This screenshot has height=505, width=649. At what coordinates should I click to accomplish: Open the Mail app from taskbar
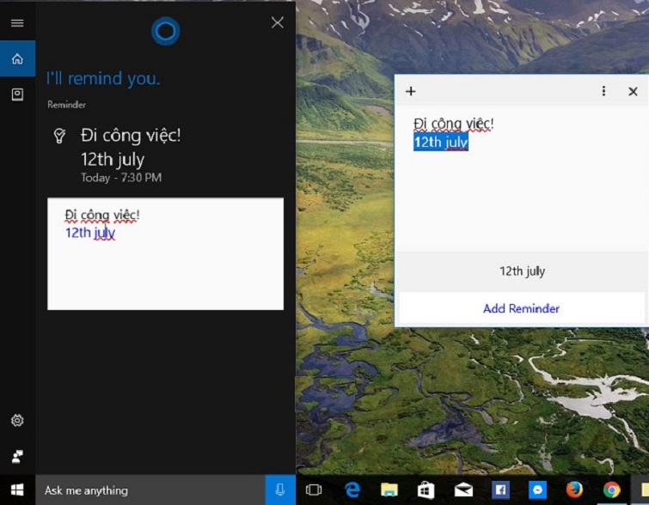[x=464, y=490]
